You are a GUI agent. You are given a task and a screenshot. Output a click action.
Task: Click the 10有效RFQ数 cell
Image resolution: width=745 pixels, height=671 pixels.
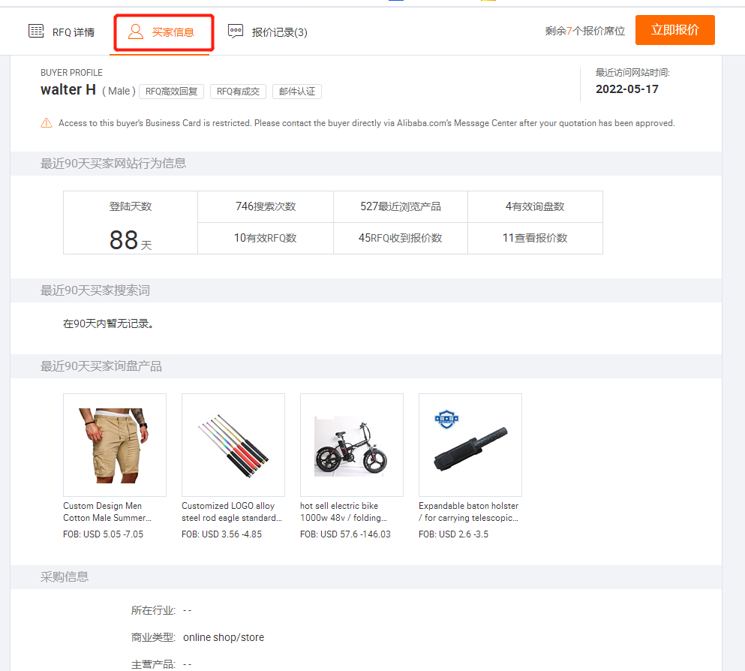point(266,238)
